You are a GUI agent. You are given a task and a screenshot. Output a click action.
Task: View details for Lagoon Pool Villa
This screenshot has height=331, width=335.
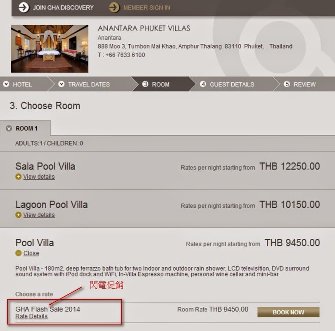coord(39,215)
